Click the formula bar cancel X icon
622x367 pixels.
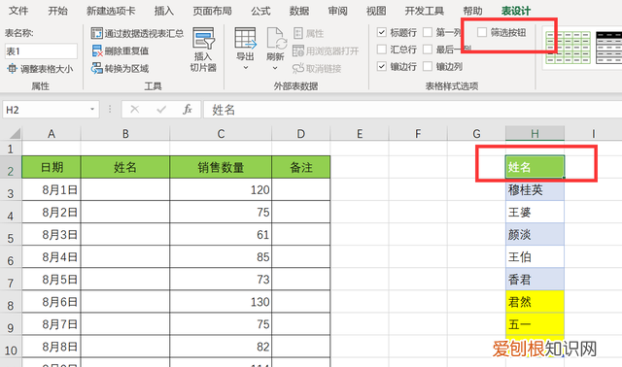point(135,110)
